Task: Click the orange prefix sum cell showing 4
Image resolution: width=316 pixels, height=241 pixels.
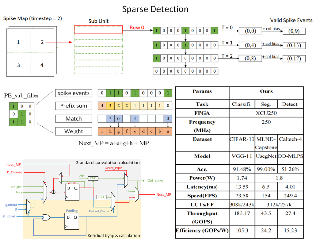Action: click(101, 106)
